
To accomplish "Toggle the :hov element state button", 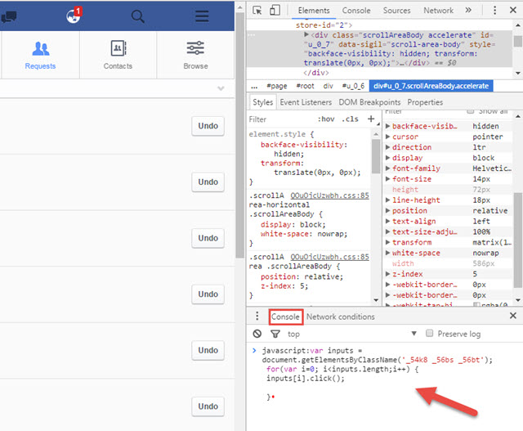I will pos(326,119).
